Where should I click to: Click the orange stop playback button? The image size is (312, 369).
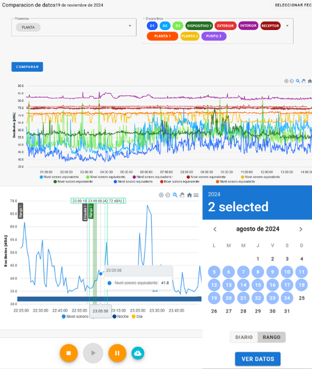69,353
